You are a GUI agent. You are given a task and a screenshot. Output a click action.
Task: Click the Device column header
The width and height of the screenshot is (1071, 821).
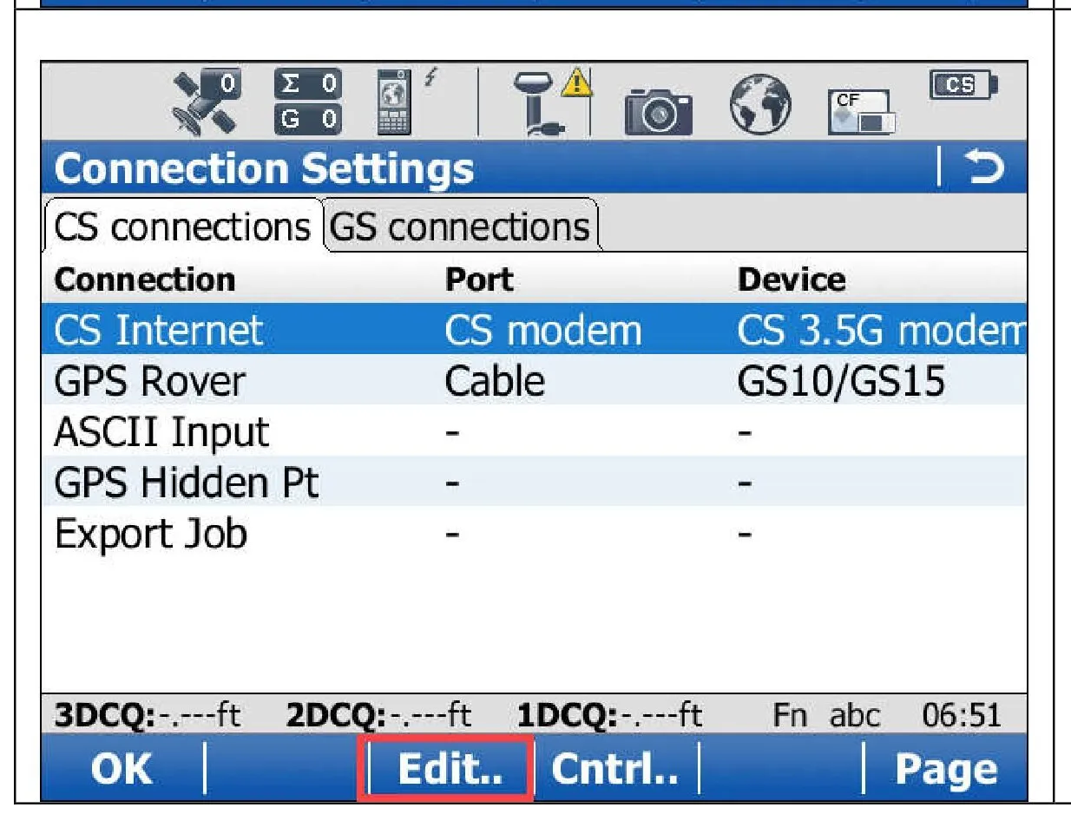point(791,279)
